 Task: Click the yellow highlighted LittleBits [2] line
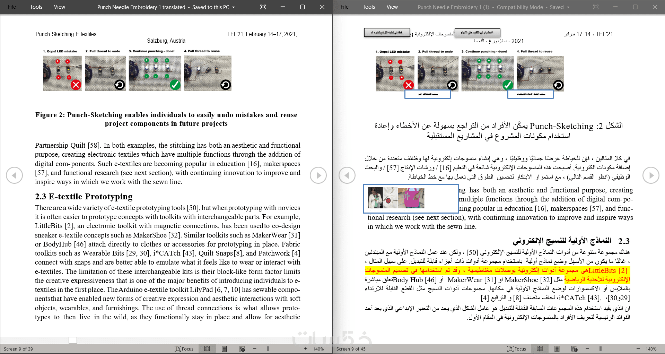[x=497, y=270]
